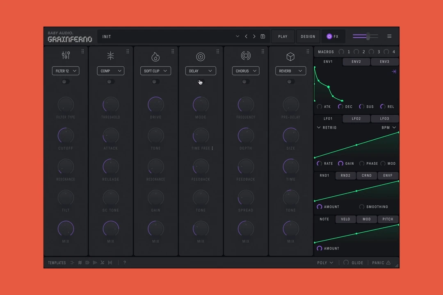This screenshot has height=295, width=443.
Task: Switch to the ENV2 tab
Action: click(356, 61)
